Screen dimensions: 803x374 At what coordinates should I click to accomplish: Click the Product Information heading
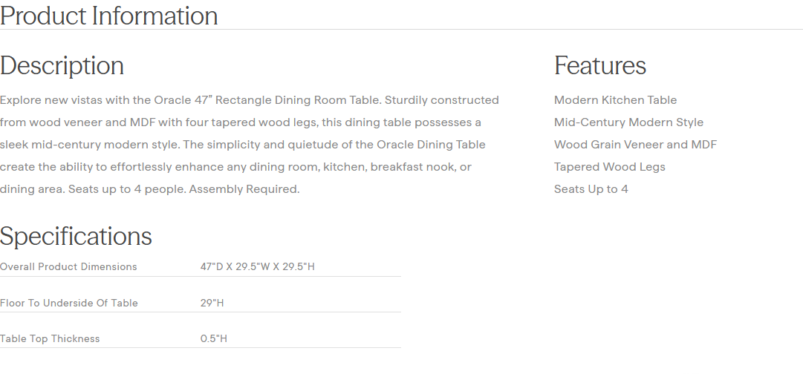pos(109,16)
